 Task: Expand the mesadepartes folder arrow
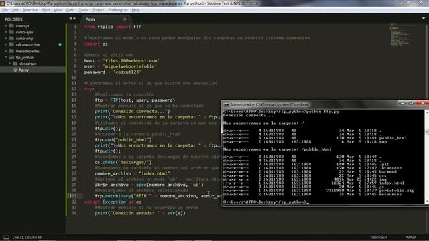point(6,51)
